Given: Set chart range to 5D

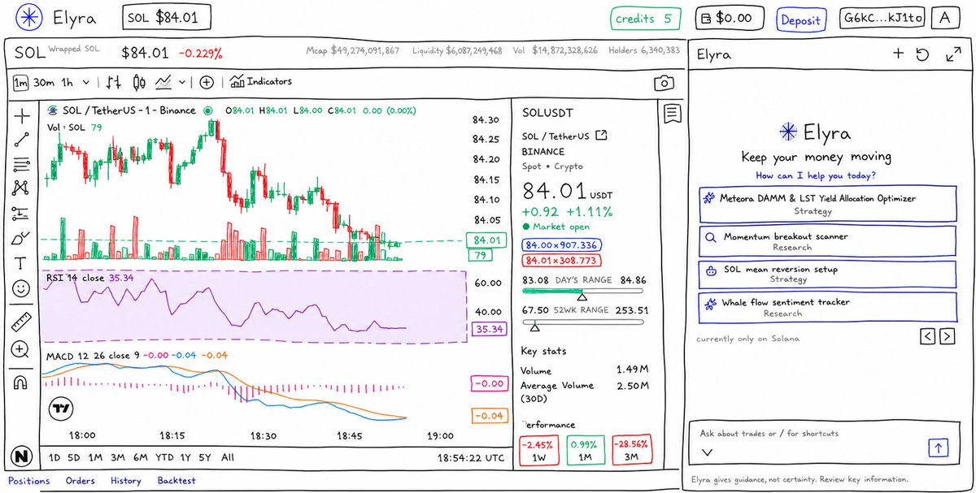Looking at the screenshot, I should coord(74,457).
